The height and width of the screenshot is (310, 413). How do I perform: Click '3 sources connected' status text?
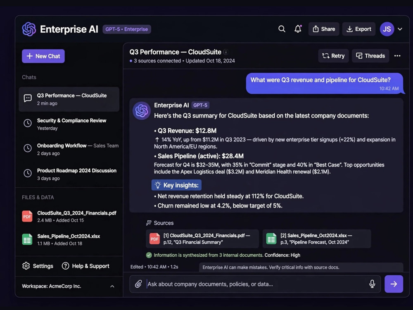(157, 61)
